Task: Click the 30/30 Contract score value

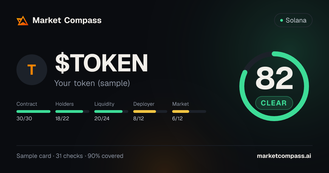Action: click(24, 119)
